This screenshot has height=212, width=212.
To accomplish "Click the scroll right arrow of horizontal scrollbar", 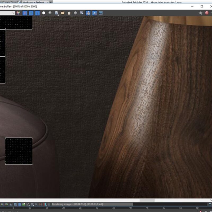I will [x=211, y=200].
